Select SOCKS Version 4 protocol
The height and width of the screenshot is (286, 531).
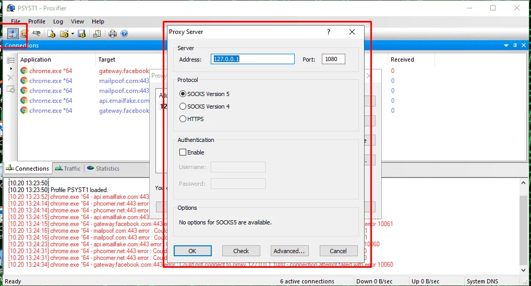click(x=204, y=106)
